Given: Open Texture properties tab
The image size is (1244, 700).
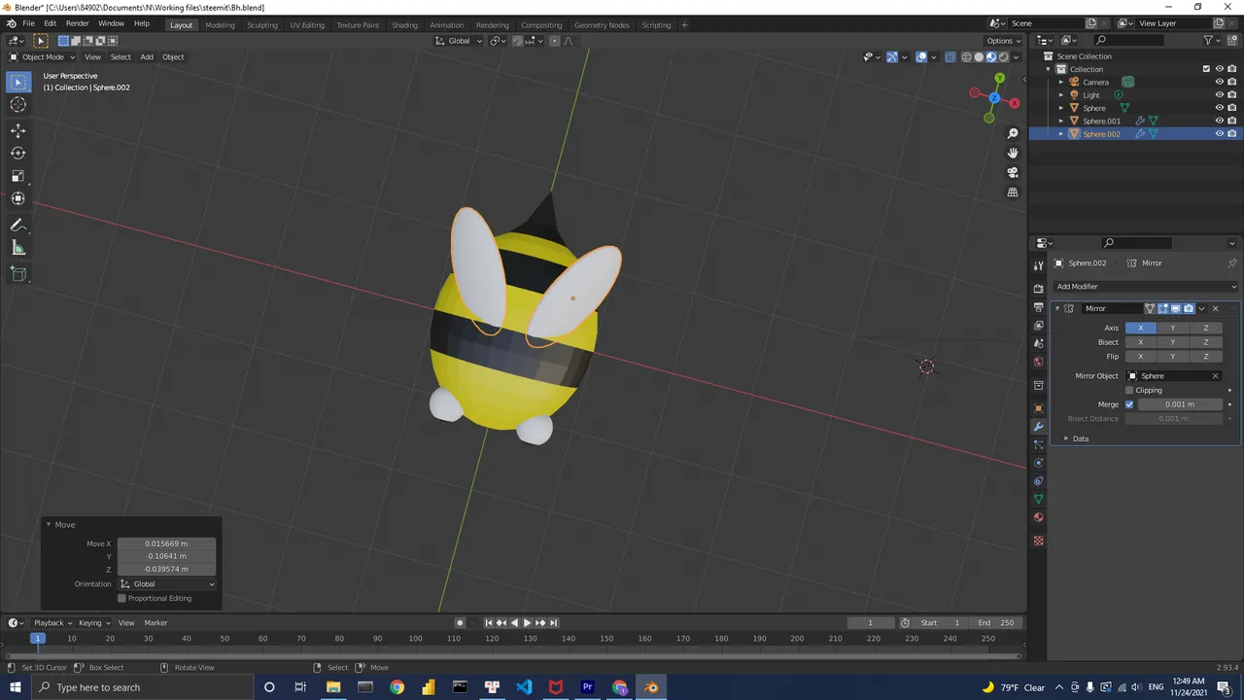Looking at the screenshot, I should coord(1039,541).
